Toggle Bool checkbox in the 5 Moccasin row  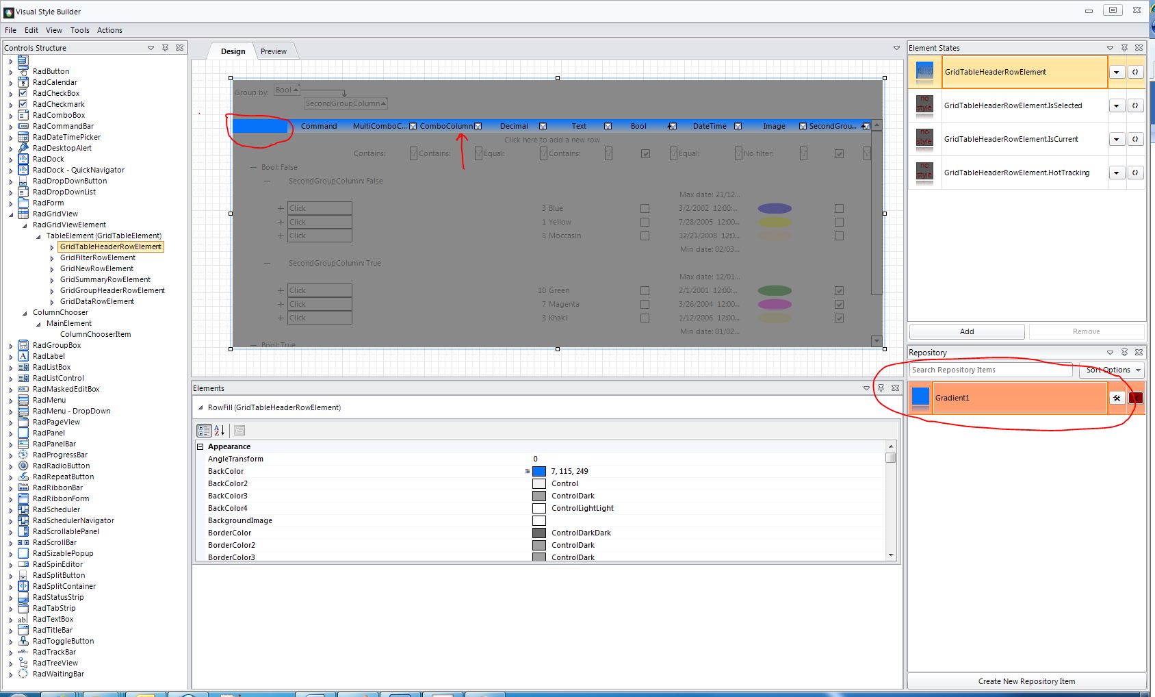[645, 236]
